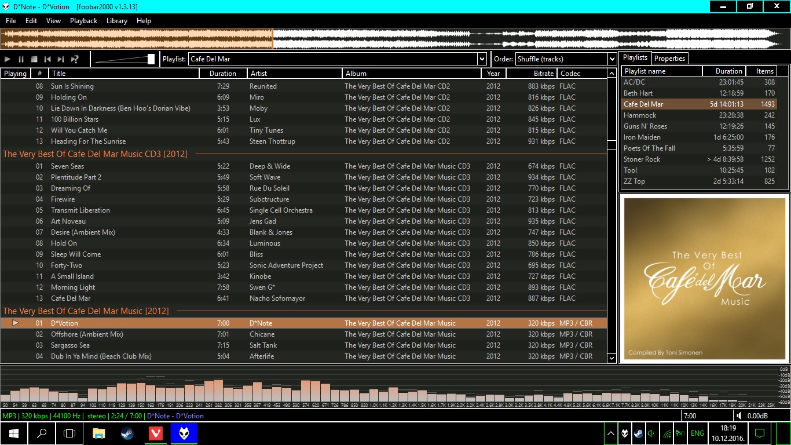Pause playback with the Pause button
The width and height of the screenshot is (791, 445).
point(21,59)
